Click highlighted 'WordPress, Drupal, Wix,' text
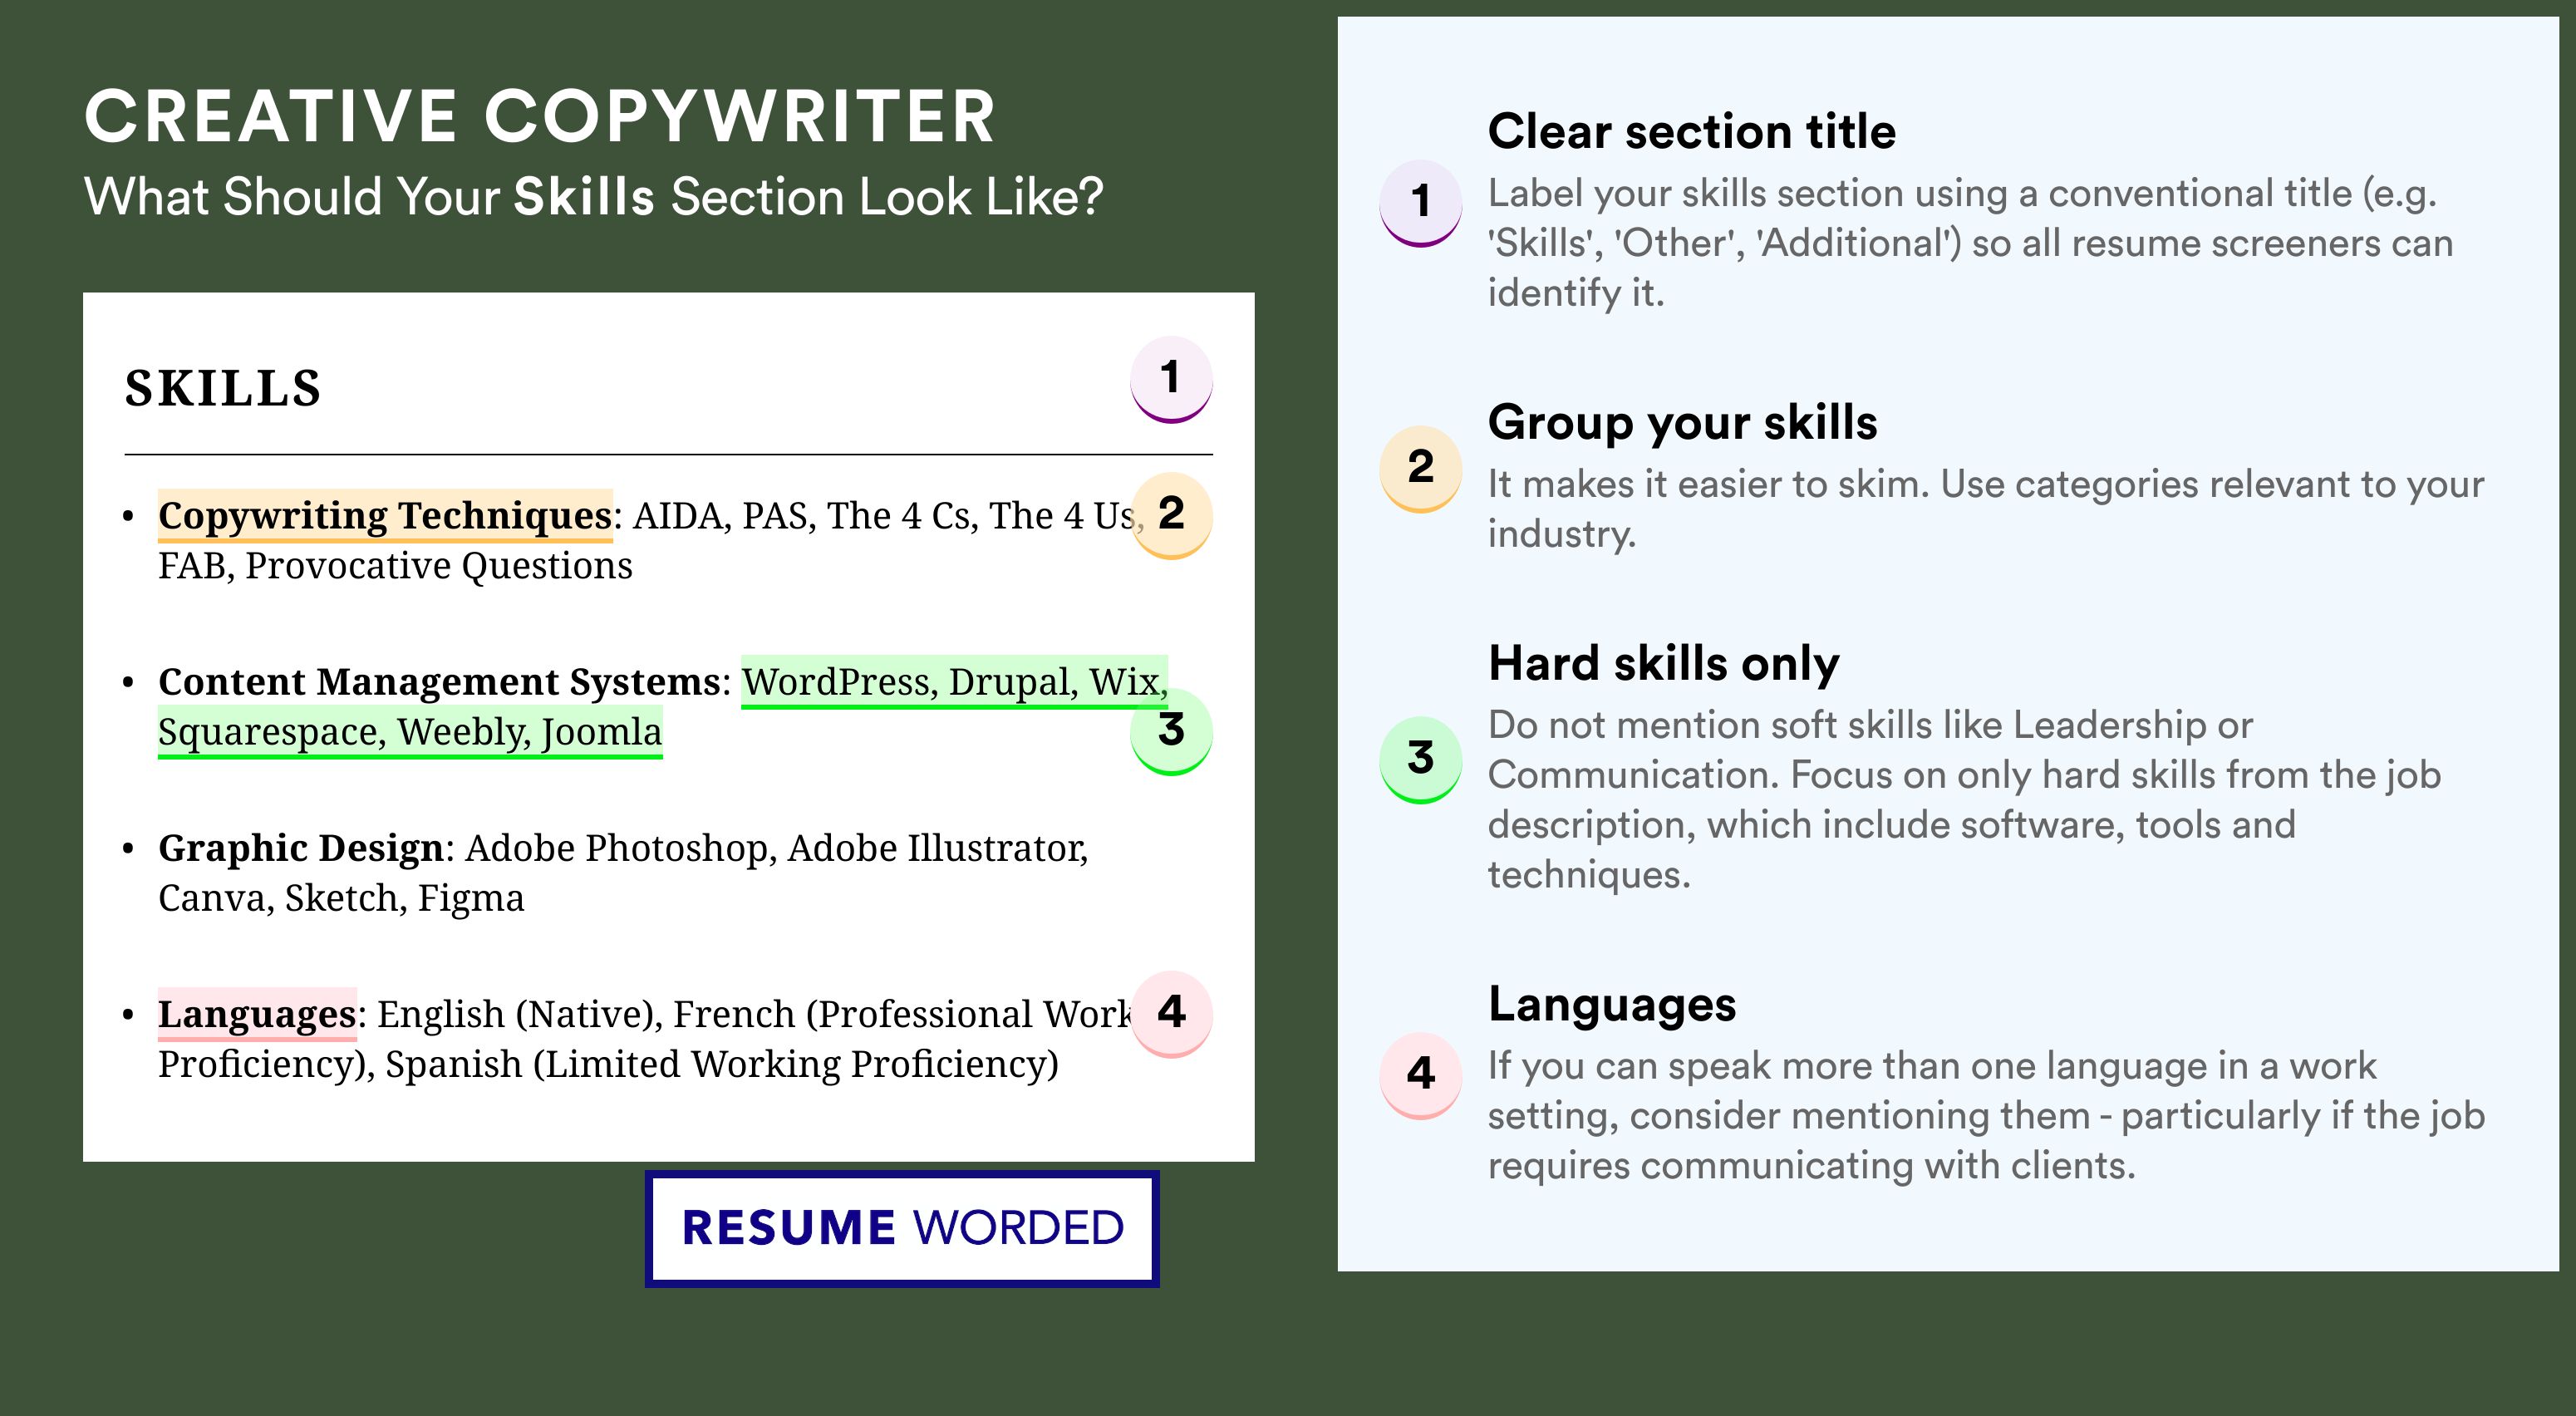The width and height of the screenshot is (2576, 1416). click(x=955, y=682)
